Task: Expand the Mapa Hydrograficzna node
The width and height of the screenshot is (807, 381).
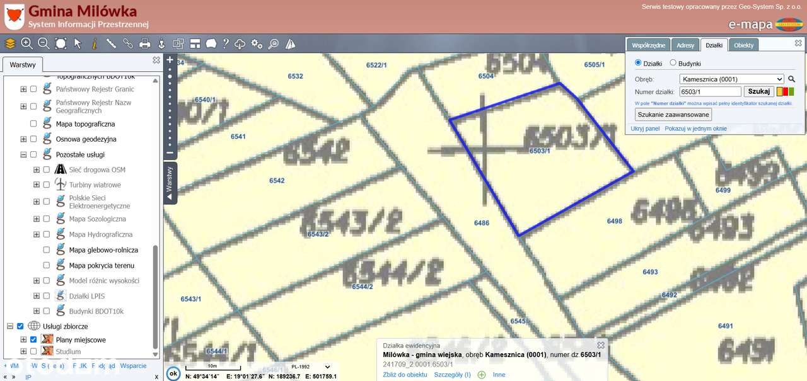Action: point(36,235)
